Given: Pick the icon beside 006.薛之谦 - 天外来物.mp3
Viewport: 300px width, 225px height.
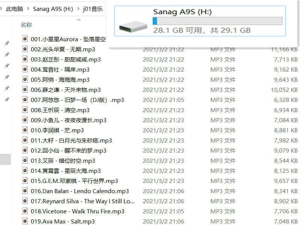Looking at the screenshot, I should 25,90.
